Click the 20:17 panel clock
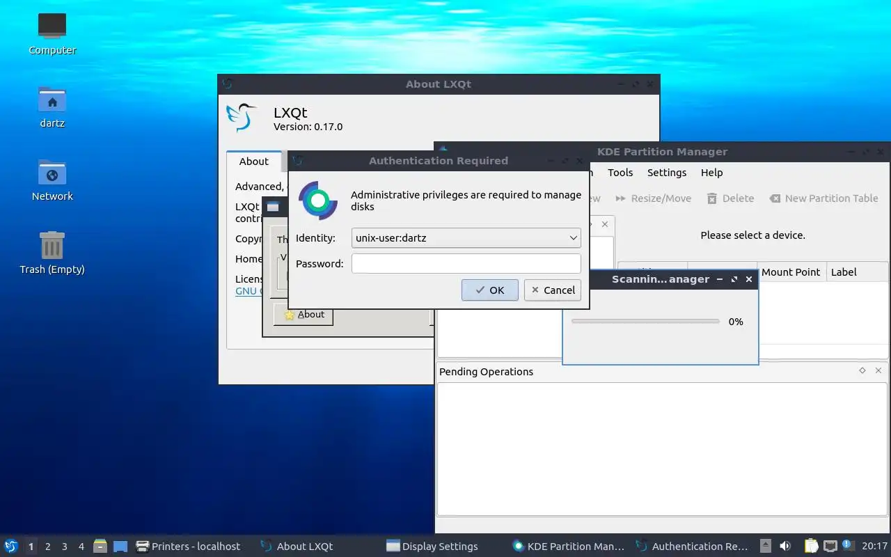 tap(874, 546)
